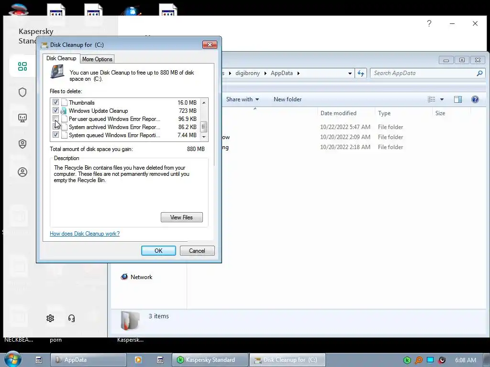Image resolution: width=490 pixels, height=367 pixels.
Task: Open Kaspersky Performance monitor sidebar icon
Action: pos(22,118)
